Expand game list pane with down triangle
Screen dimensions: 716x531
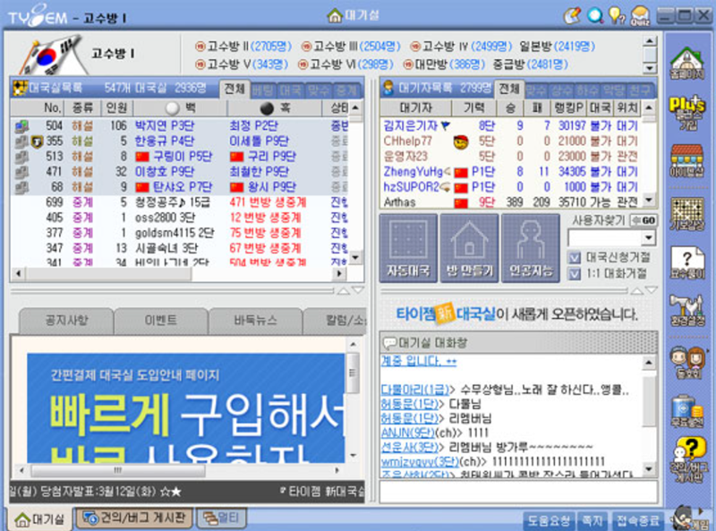358,291
